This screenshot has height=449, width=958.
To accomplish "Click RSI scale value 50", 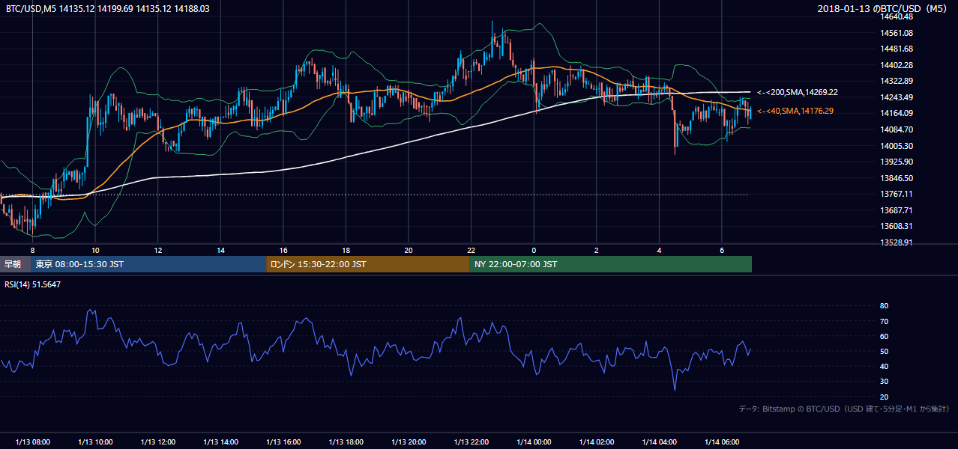I will pyautogui.click(x=884, y=351).
